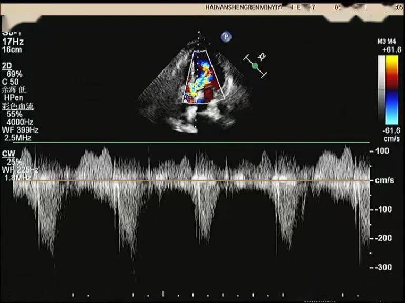Click the -61.6 cm/s scale value
This screenshot has width=405, height=303.
392,135
